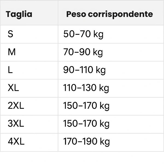Screen dimensions: 164x164
Task: Click the Peso corrispondente column header
Action: 109,14
